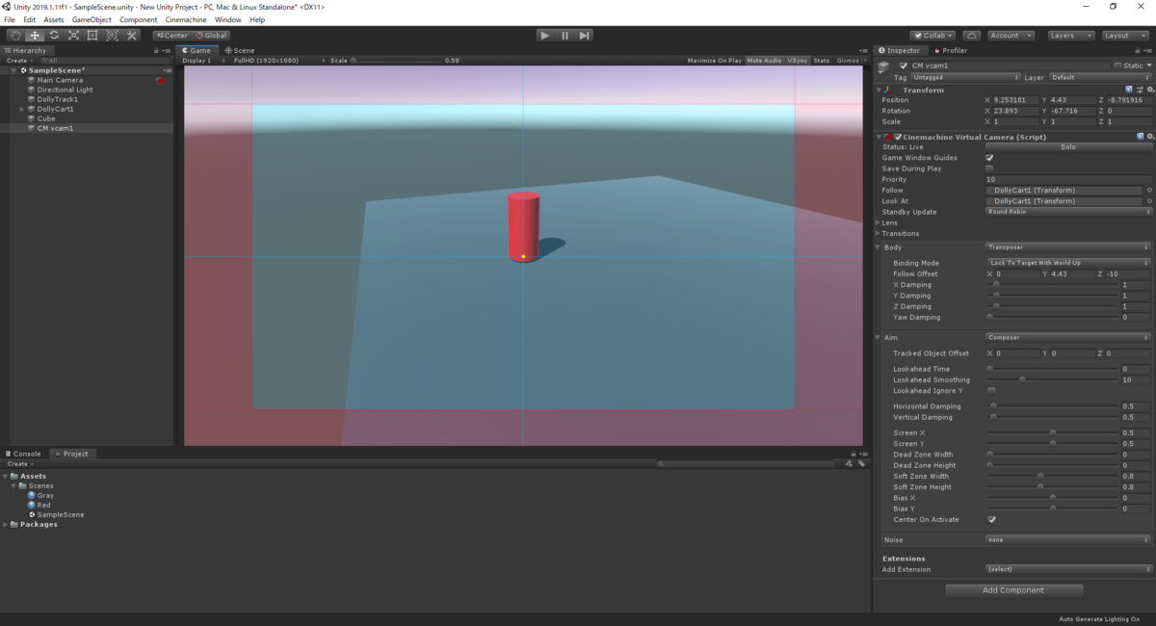The image size is (1156, 626).
Task: Select the Scale tool
Action: click(73, 36)
